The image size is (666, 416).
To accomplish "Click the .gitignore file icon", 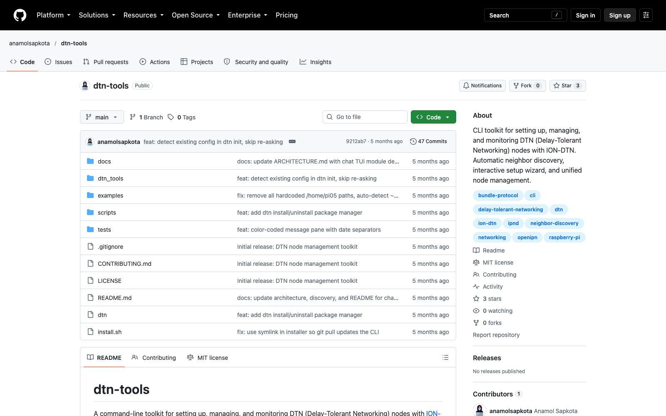I will 90,246.
